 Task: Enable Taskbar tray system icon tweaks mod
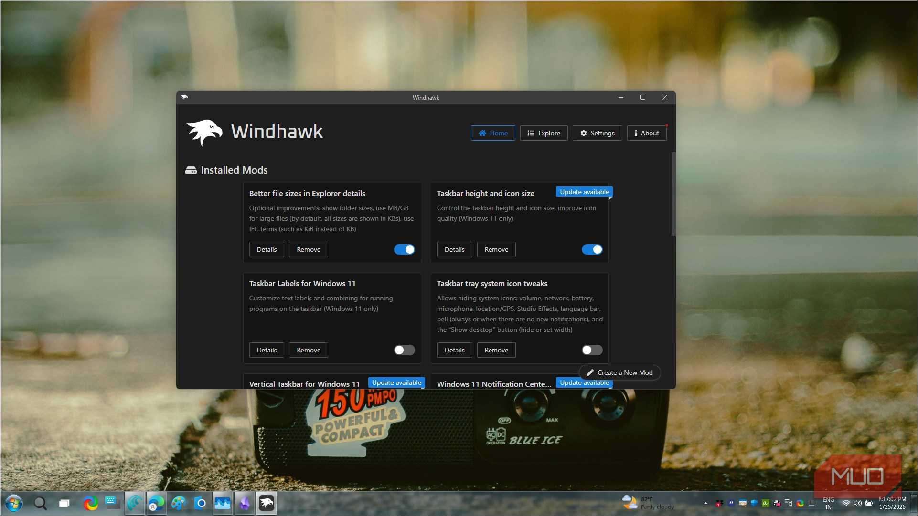[592, 350]
